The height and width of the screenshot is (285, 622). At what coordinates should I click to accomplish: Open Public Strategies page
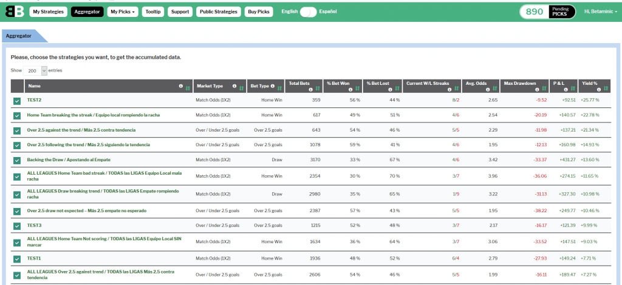218,12
